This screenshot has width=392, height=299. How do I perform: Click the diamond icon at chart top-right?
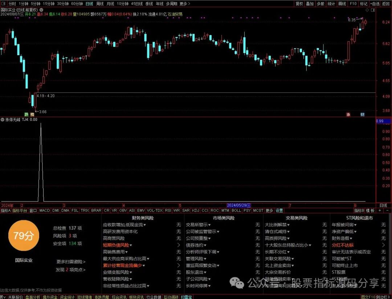click(367, 10)
